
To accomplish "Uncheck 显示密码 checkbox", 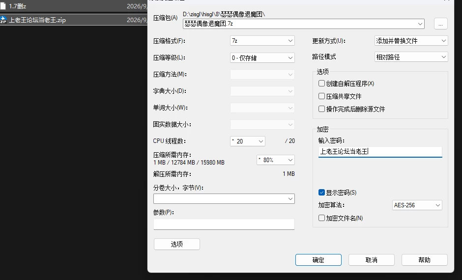I will tap(321, 193).
